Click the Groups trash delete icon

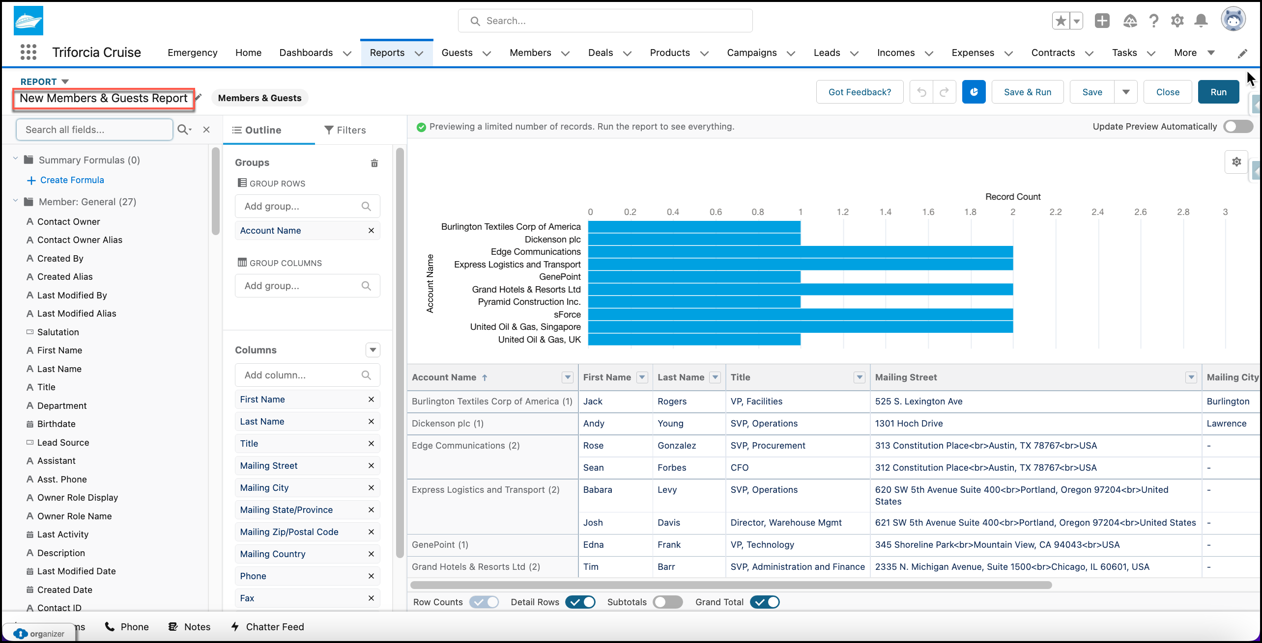tap(374, 163)
